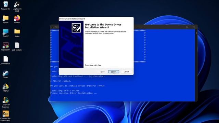Minimize the command prompt window
219x123 pixels.
click(180, 27)
